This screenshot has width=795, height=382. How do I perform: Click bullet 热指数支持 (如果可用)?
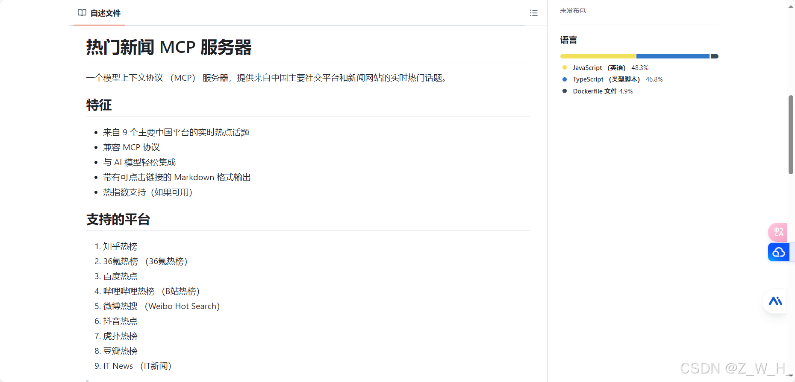pos(147,192)
